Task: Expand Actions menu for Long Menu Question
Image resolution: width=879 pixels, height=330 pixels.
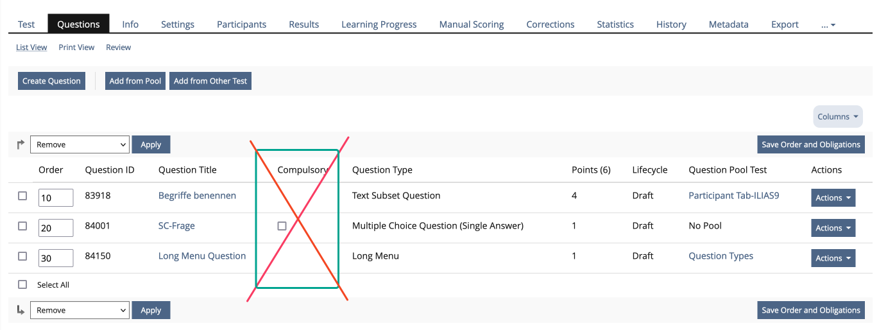Action: click(x=833, y=258)
